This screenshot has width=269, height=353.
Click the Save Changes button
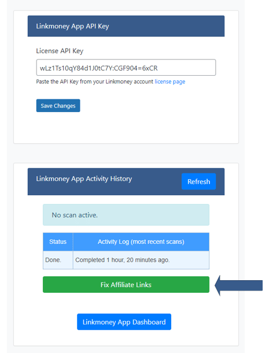tap(58, 106)
